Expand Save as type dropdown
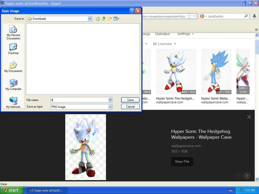Screen dimensions: 259x194 coord(110,107)
